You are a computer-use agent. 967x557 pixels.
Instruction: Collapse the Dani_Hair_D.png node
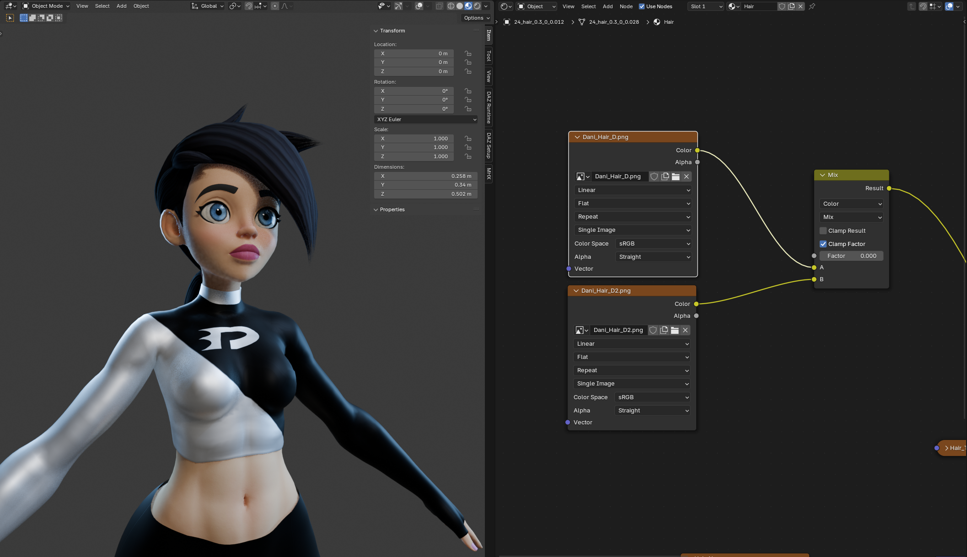pos(577,137)
